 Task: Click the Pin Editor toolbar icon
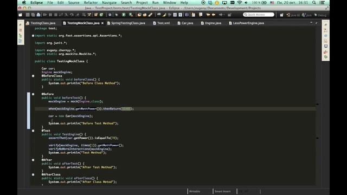(229, 15)
